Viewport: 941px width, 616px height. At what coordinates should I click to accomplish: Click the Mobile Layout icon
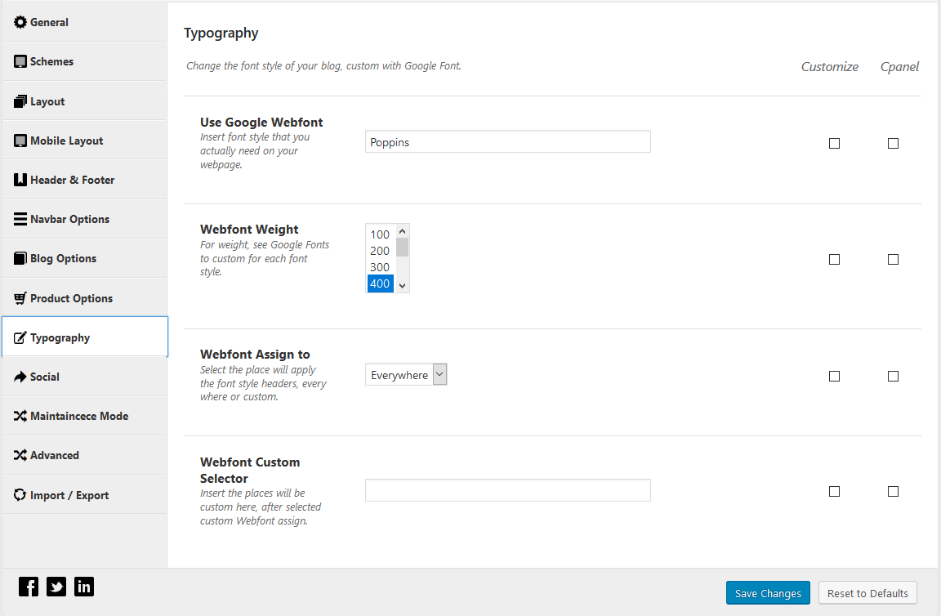(x=20, y=141)
